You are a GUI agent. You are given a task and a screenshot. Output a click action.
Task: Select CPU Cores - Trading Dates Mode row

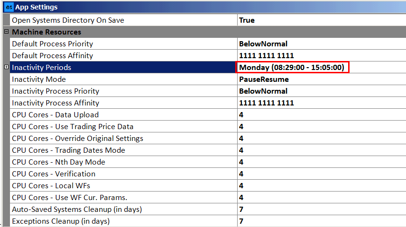68,150
